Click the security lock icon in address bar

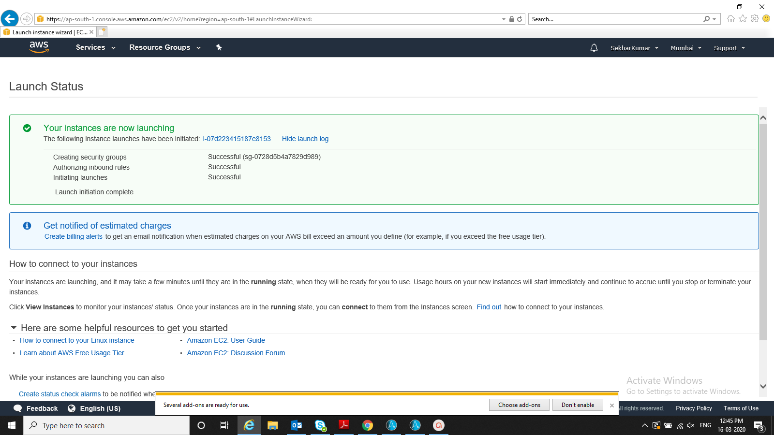click(512, 19)
